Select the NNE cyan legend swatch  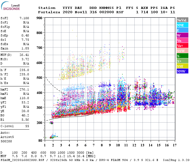tap(182, 25)
